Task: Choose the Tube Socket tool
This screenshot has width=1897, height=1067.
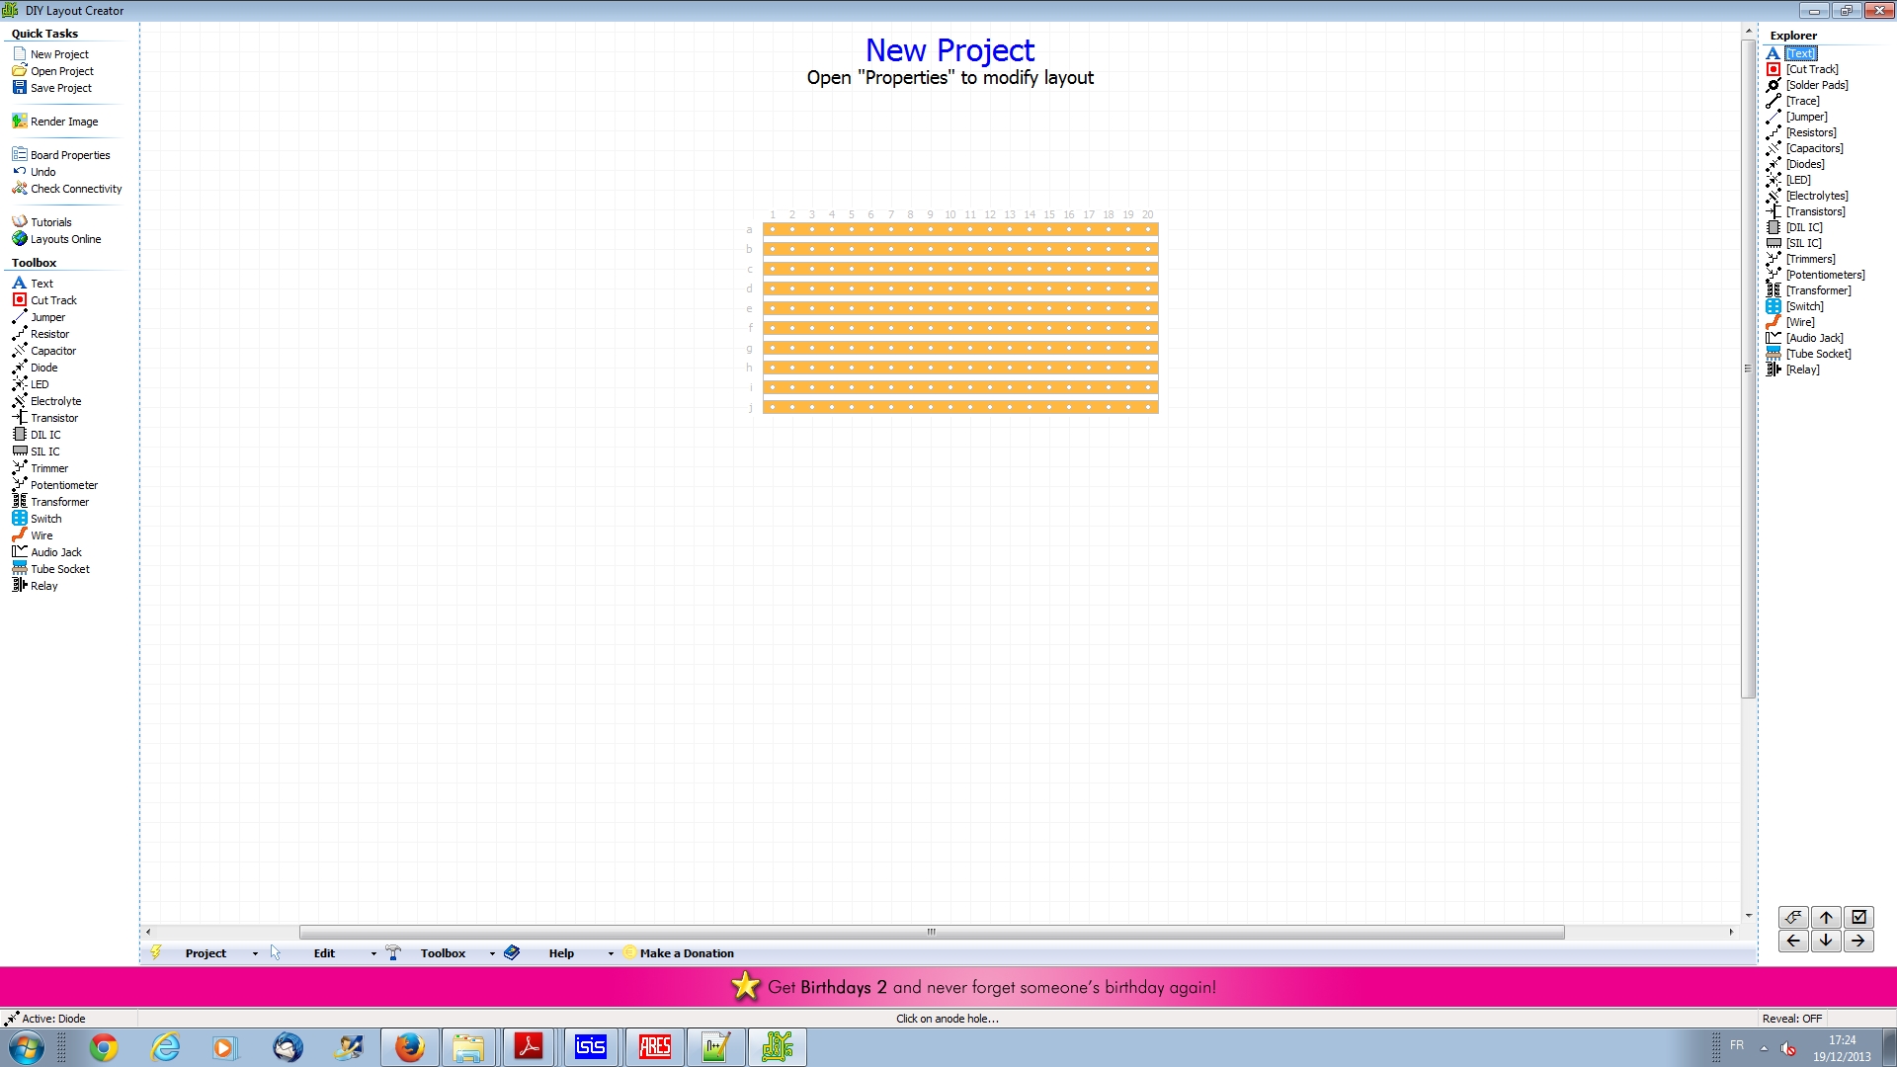Action: click(x=59, y=569)
